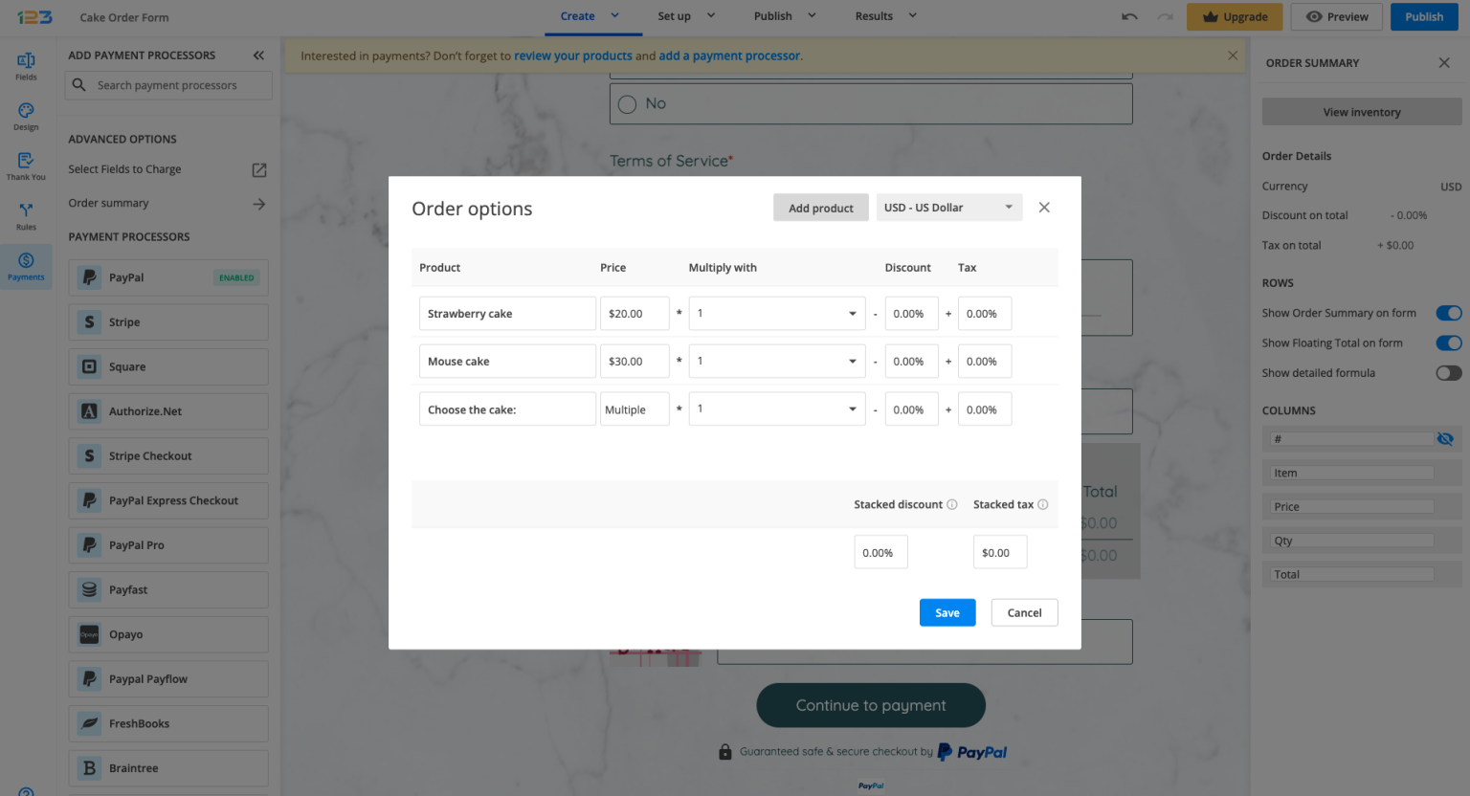This screenshot has height=796, width=1470.
Task: Click the Stacked discount percentage field
Action: (880, 553)
